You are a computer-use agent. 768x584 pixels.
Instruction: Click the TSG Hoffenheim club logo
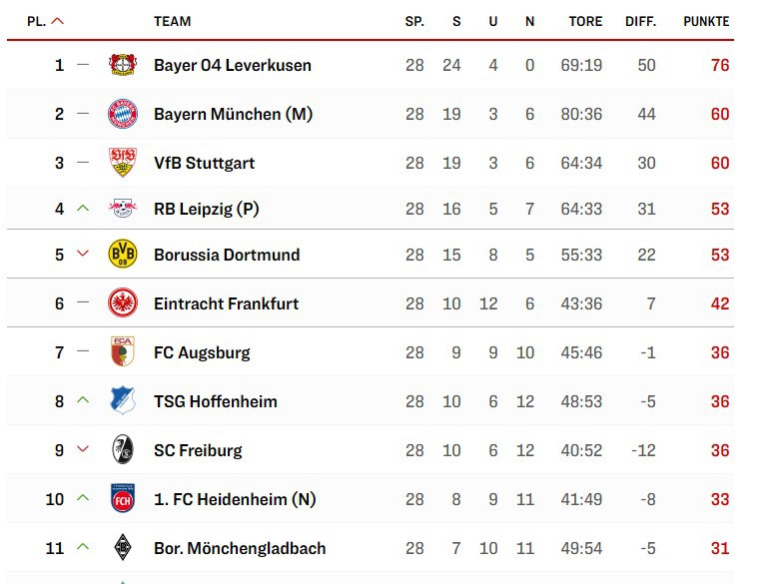(123, 401)
